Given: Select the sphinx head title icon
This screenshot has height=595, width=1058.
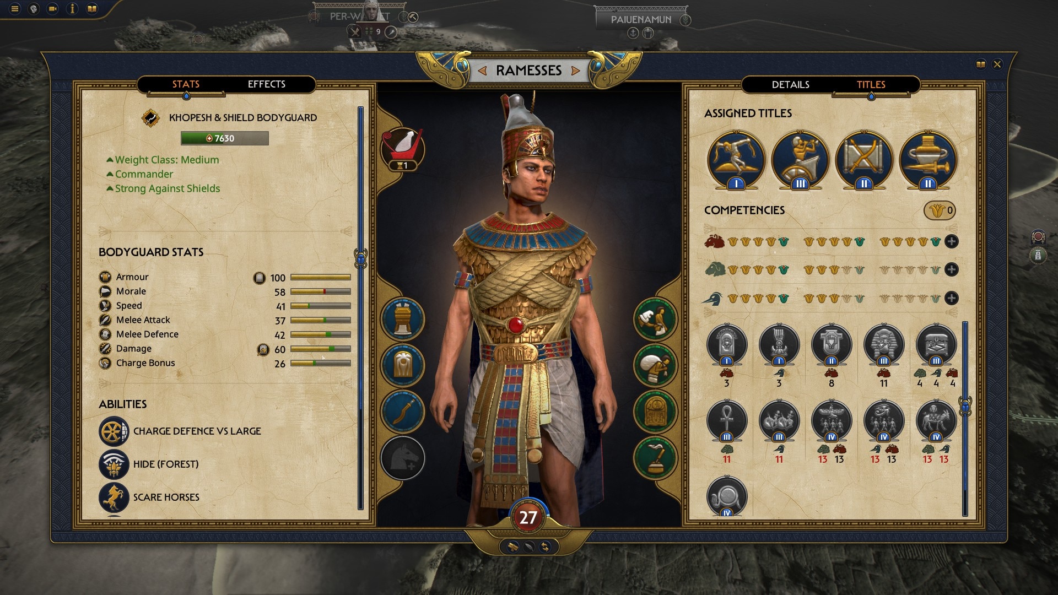Looking at the screenshot, I should [884, 345].
